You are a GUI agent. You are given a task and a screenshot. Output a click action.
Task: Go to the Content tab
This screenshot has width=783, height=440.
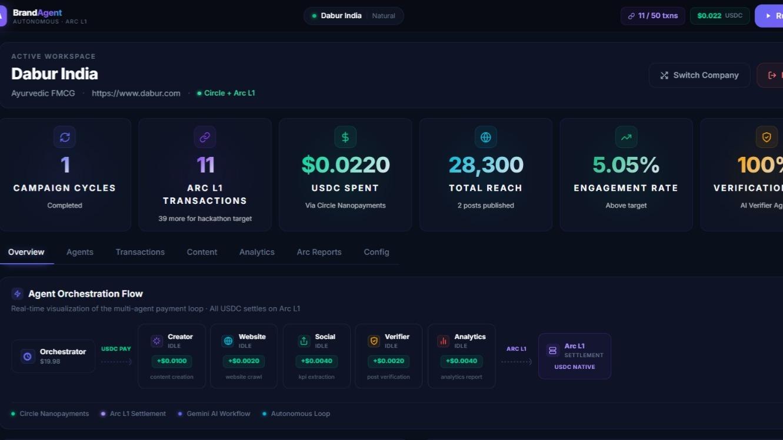point(202,252)
